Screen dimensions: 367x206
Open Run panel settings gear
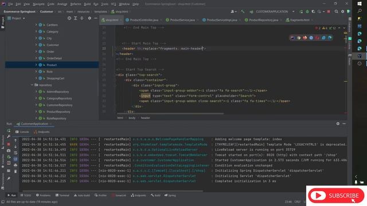(x=338, y=124)
